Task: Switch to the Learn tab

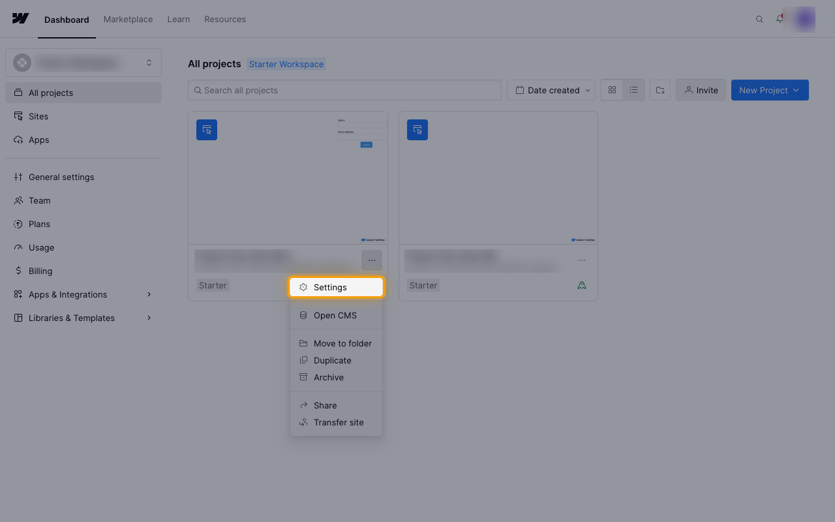Action: tap(179, 19)
